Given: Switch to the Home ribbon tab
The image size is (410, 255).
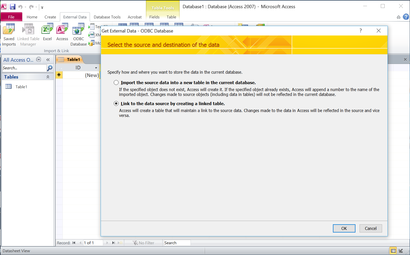Looking at the screenshot, I should [x=32, y=17].
